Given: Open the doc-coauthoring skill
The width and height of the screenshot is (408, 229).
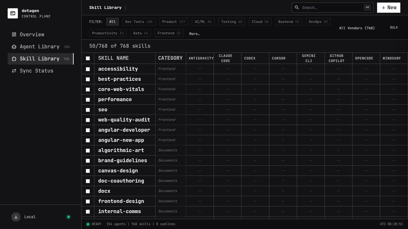Looking at the screenshot, I should [x=121, y=181].
